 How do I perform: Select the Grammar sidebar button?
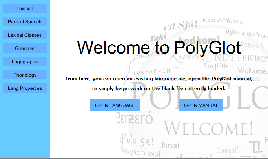(x=25, y=48)
